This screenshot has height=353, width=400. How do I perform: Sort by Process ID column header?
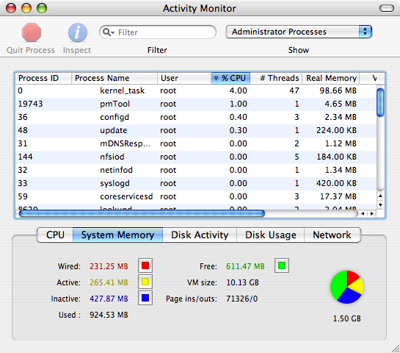pos(43,78)
